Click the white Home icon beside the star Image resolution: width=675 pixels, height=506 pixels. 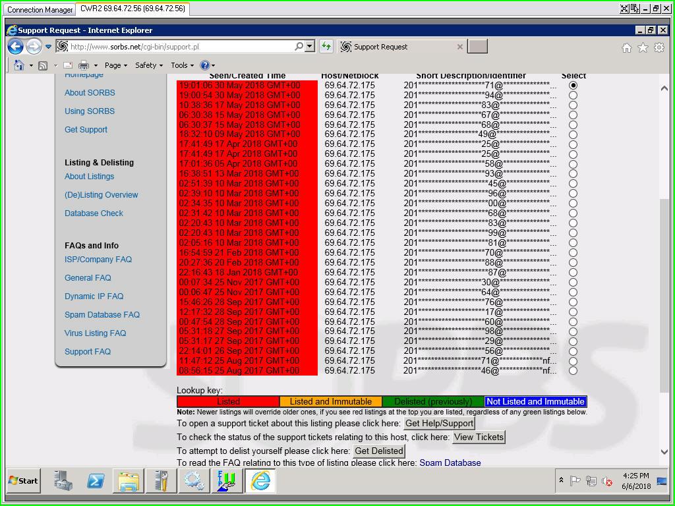click(627, 47)
